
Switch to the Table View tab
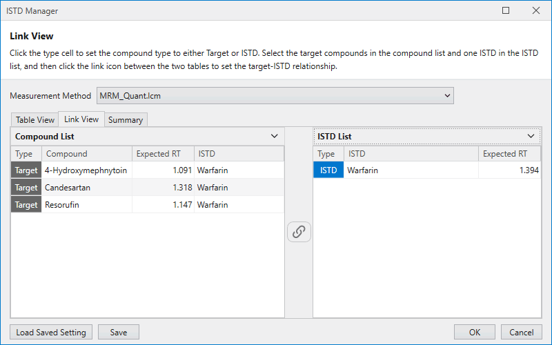pos(35,120)
